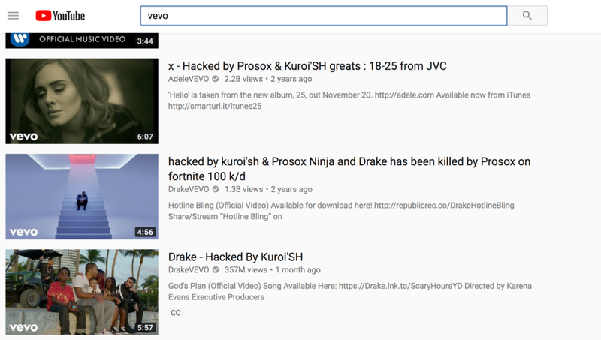
Task: Click vevo logo on the Adele thumbnail
Action: (x=23, y=137)
